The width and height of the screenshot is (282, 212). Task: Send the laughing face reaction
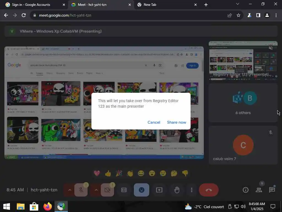click(141, 173)
